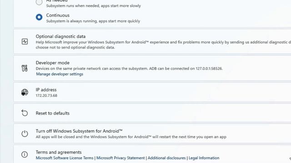This screenshot has height=163, width=291.
Task: Click the Reset to defaults circular arrow icon
Action: click(25, 113)
